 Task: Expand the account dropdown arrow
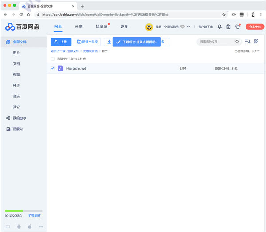[x=188, y=27]
